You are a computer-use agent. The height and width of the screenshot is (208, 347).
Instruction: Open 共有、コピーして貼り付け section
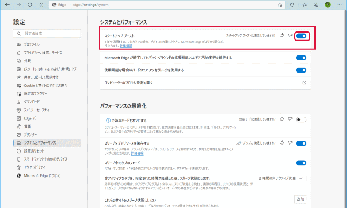[47, 77]
